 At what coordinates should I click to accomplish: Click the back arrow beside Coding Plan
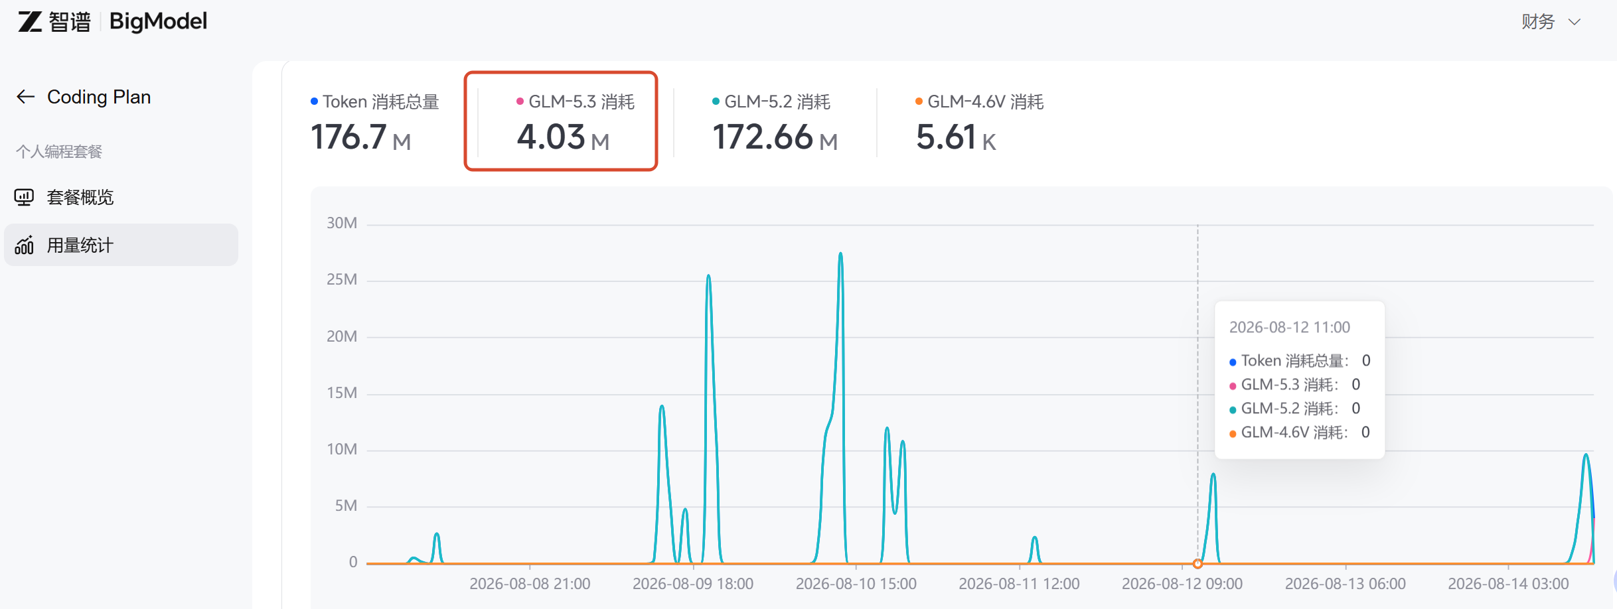(x=25, y=97)
